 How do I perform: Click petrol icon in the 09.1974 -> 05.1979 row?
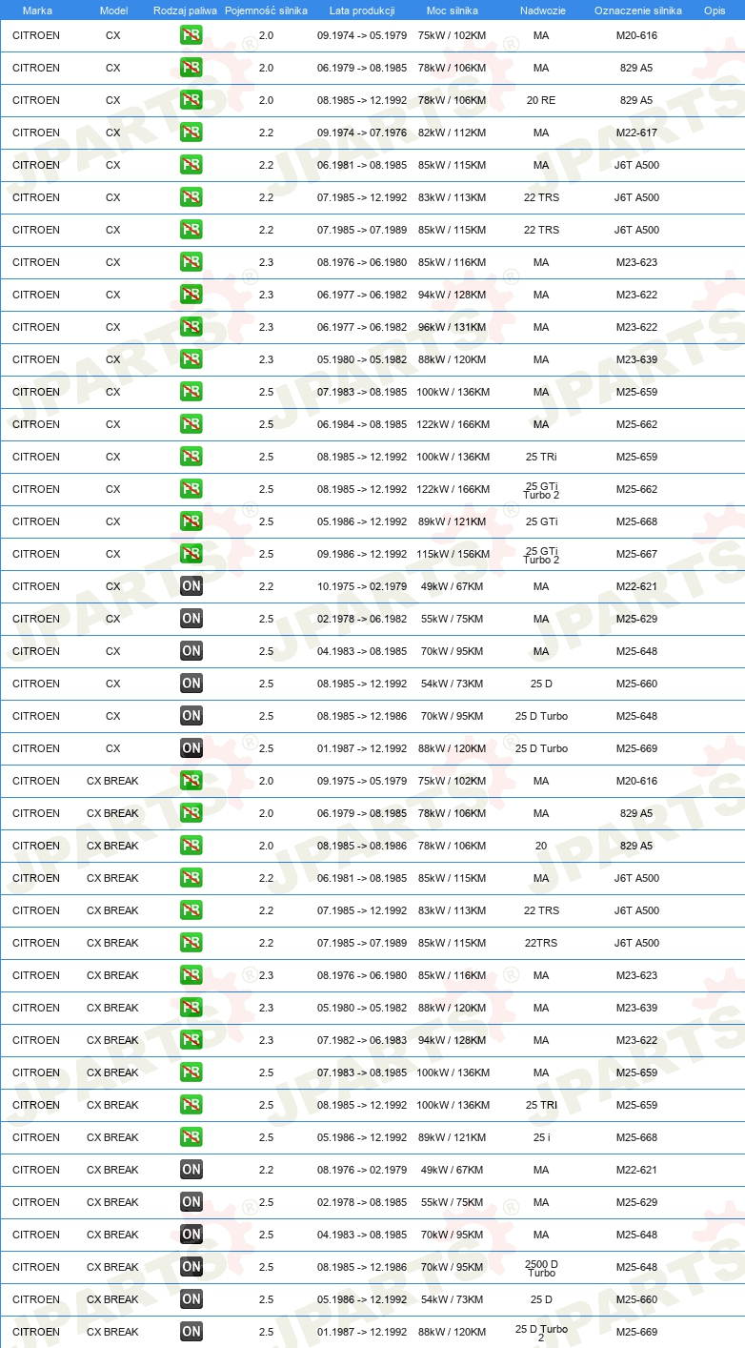click(191, 35)
